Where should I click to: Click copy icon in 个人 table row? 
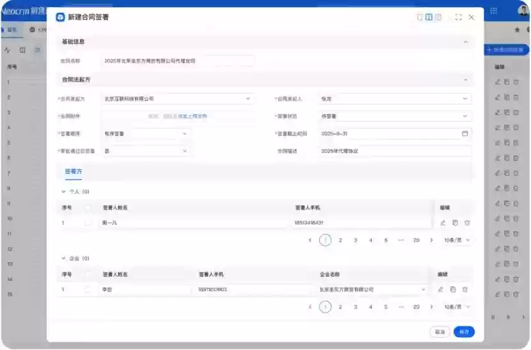click(455, 223)
